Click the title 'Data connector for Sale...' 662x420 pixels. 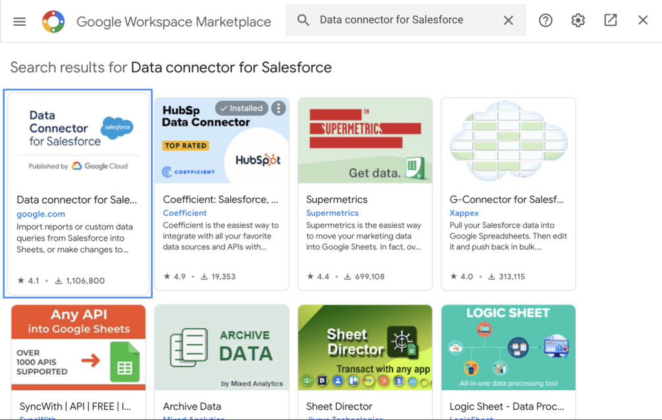(x=77, y=200)
